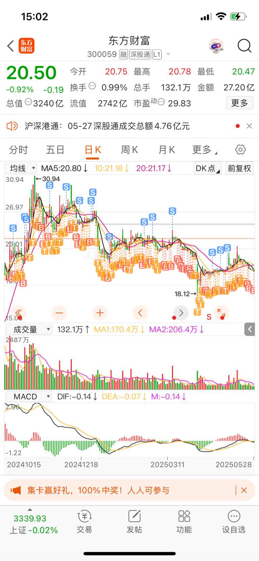Change the 前复权 adjustment mode
259x561 pixels.
[x=239, y=168]
